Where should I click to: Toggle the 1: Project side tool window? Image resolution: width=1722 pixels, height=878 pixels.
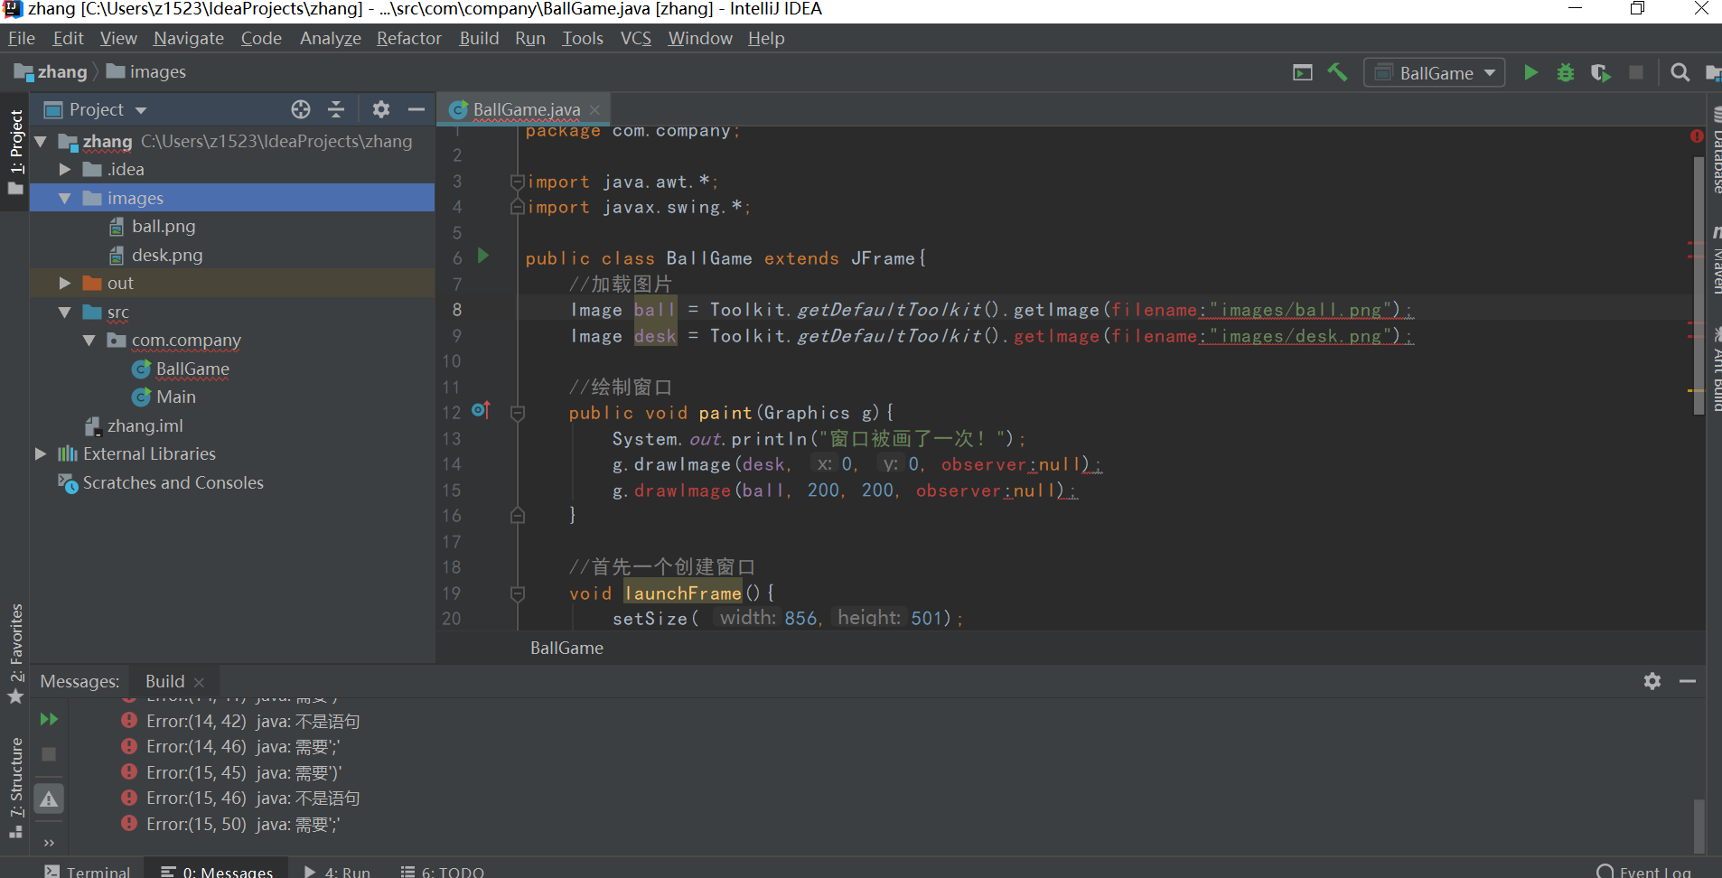tap(15, 152)
